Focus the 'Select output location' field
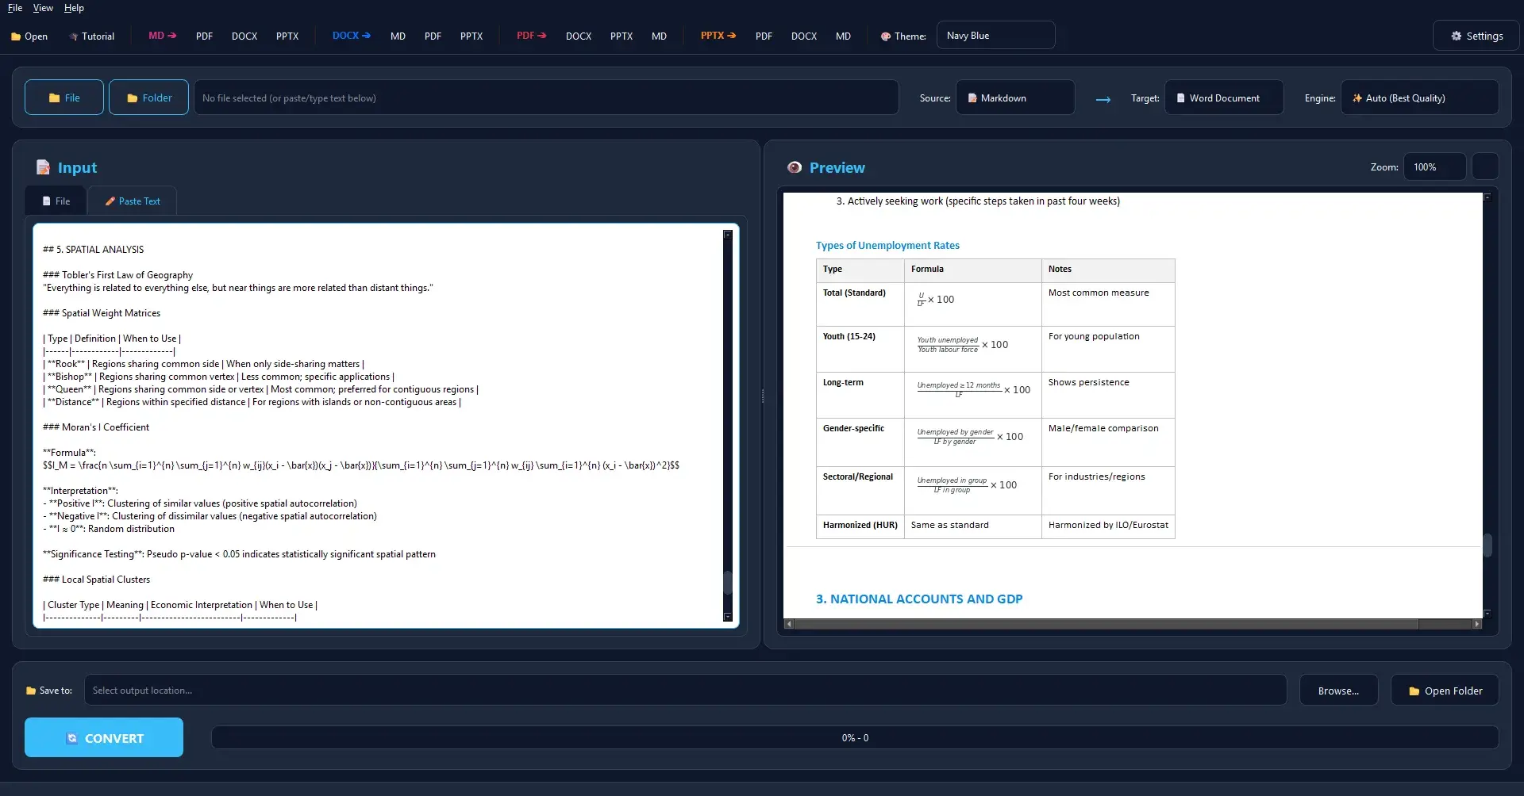 tap(685, 690)
